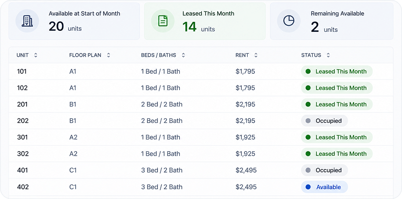Click the Leased This Month badge for unit 101
The height and width of the screenshot is (199, 402).
337,72
